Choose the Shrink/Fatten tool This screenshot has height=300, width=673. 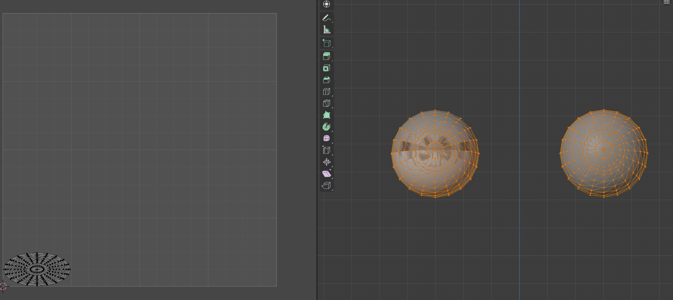pyautogui.click(x=326, y=162)
